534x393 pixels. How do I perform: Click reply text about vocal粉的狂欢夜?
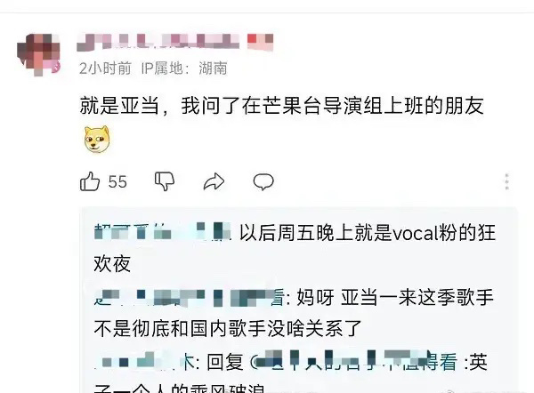click(x=295, y=248)
